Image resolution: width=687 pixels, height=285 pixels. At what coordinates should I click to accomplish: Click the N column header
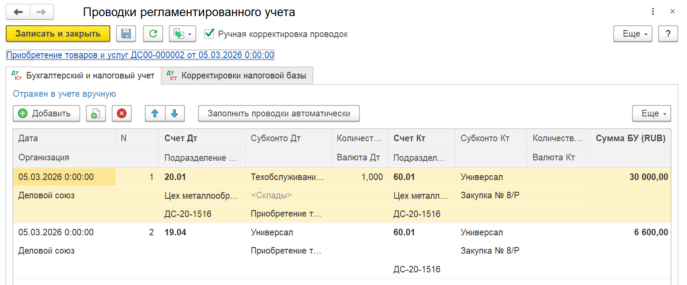pyautogui.click(x=137, y=138)
